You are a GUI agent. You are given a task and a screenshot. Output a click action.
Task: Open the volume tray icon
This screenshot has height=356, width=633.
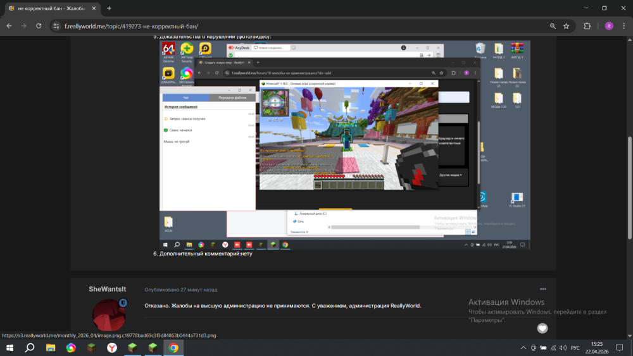point(563,348)
